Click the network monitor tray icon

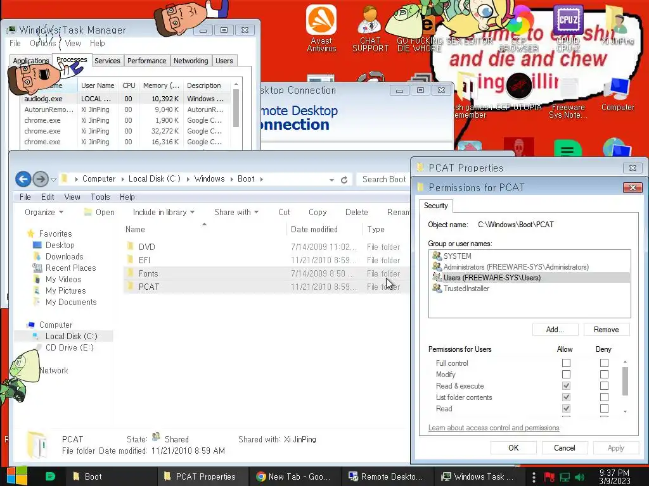point(565,477)
